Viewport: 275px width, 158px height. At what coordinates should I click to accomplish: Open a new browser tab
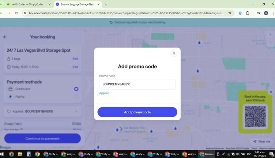tap(106, 4)
